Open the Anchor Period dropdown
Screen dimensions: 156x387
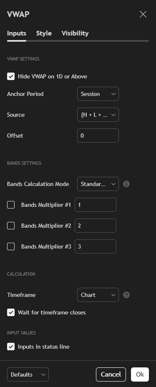pyautogui.click(x=98, y=94)
